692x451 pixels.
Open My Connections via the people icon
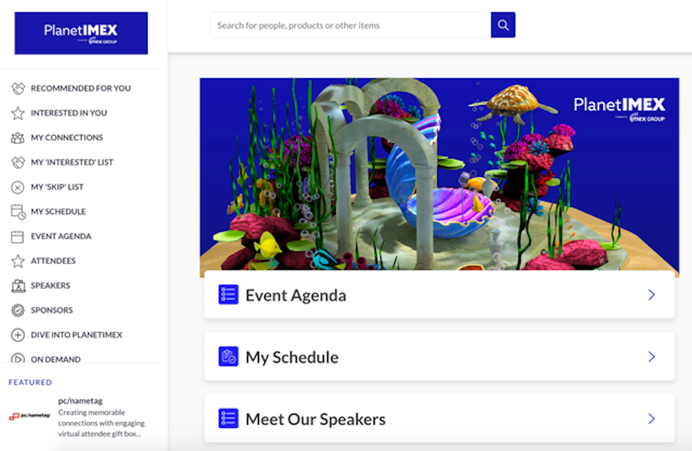click(x=18, y=138)
